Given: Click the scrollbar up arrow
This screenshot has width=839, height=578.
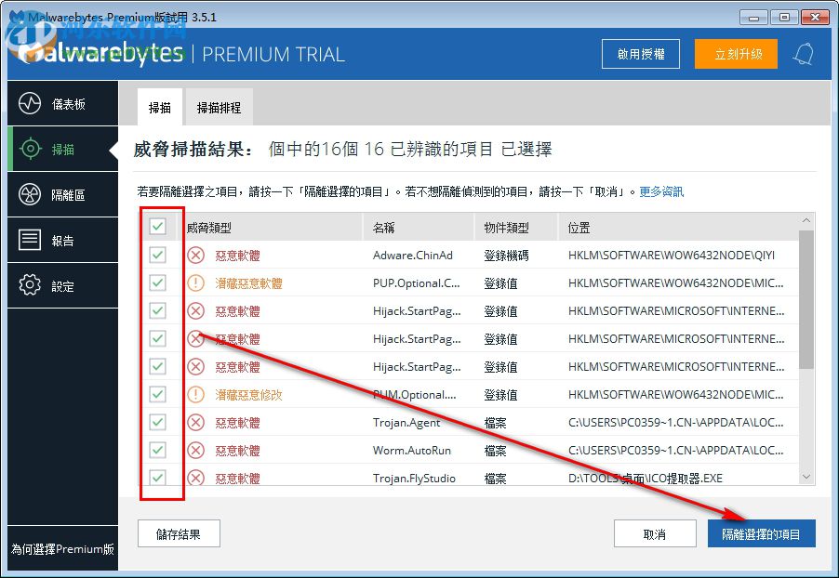Looking at the screenshot, I should point(806,220).
